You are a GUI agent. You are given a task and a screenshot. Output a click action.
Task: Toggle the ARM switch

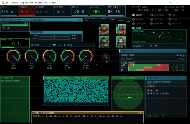[x=170, y=15]
